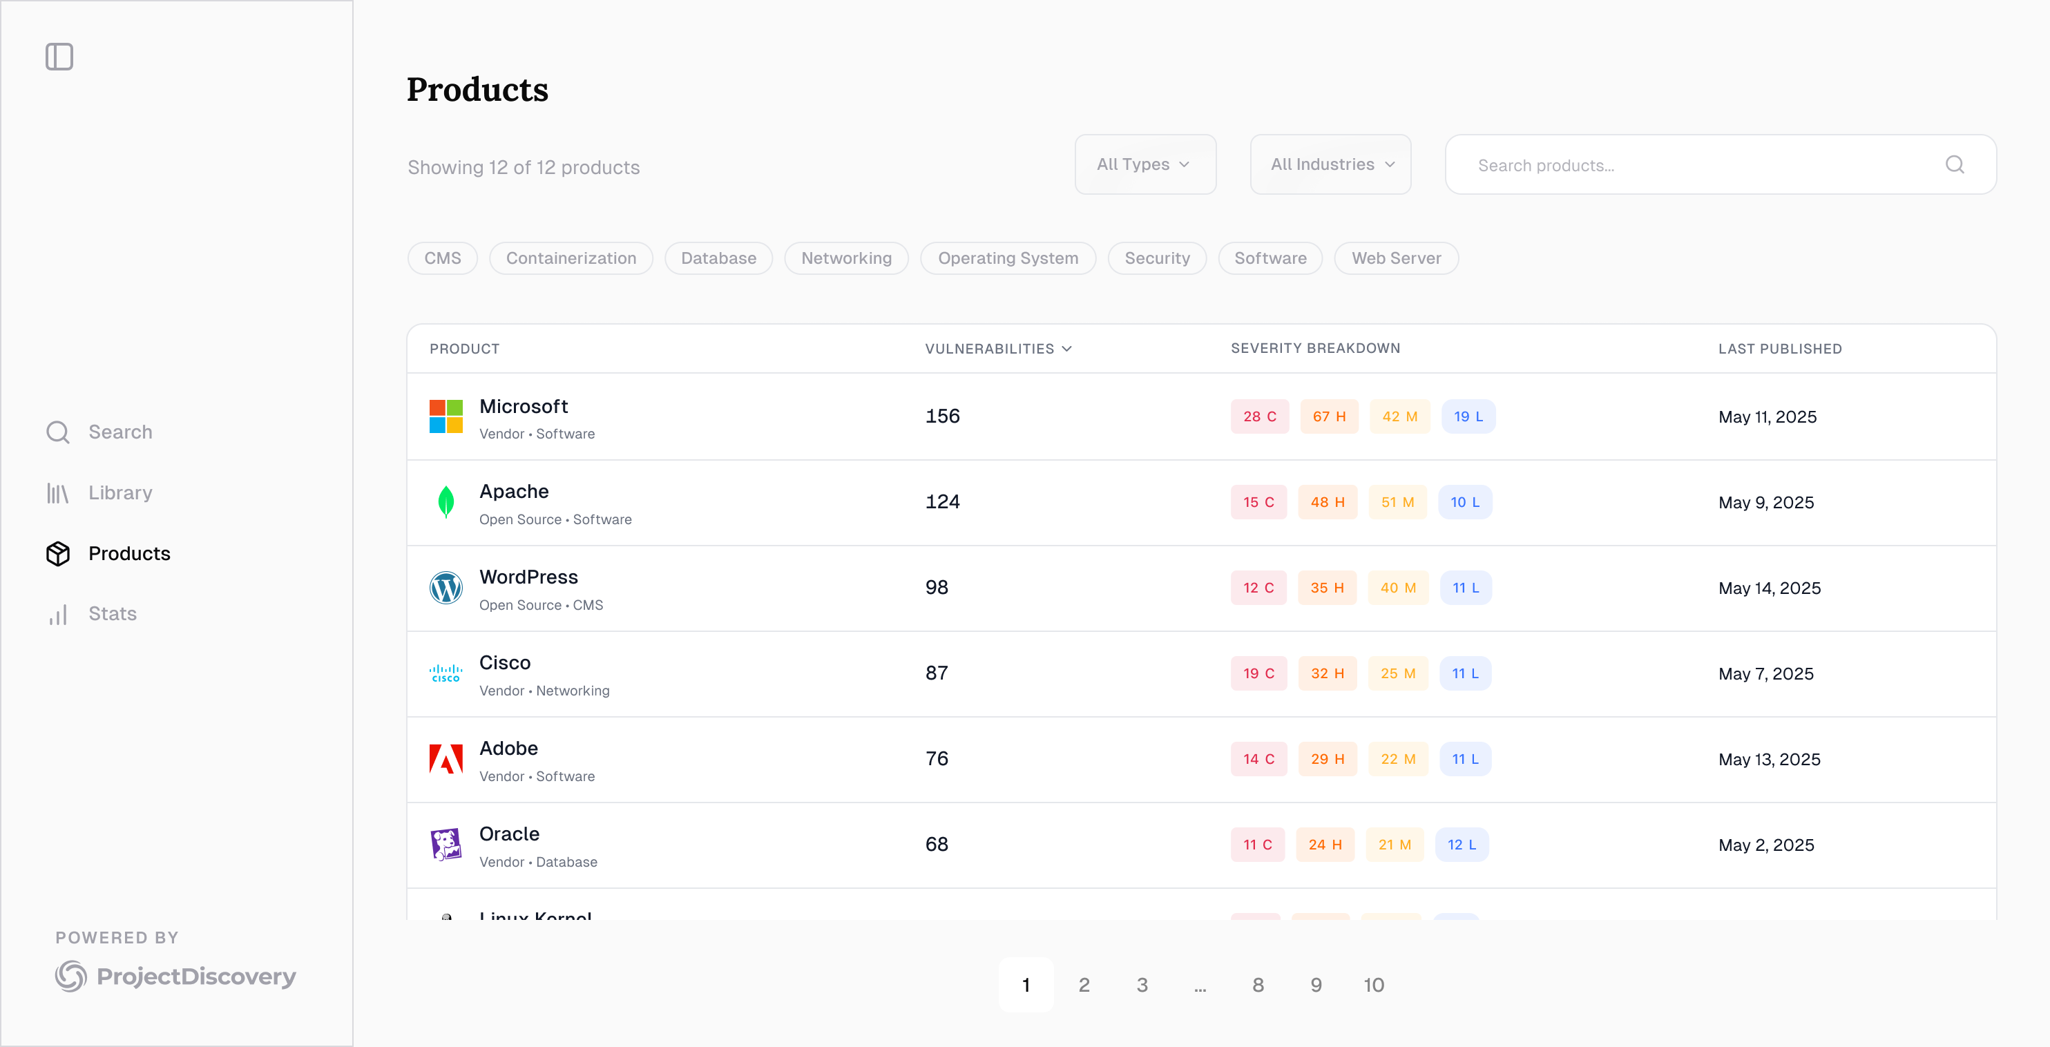
Task: Toggle the Web Server filter chip
Action: [1396, 258]
